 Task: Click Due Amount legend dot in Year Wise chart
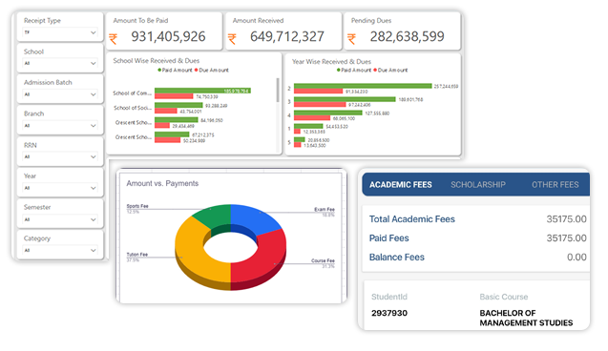(375, 71)
